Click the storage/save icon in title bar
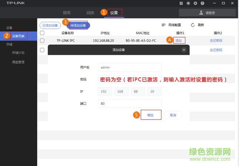Screen dimensions: 239x166 [181, 3]
